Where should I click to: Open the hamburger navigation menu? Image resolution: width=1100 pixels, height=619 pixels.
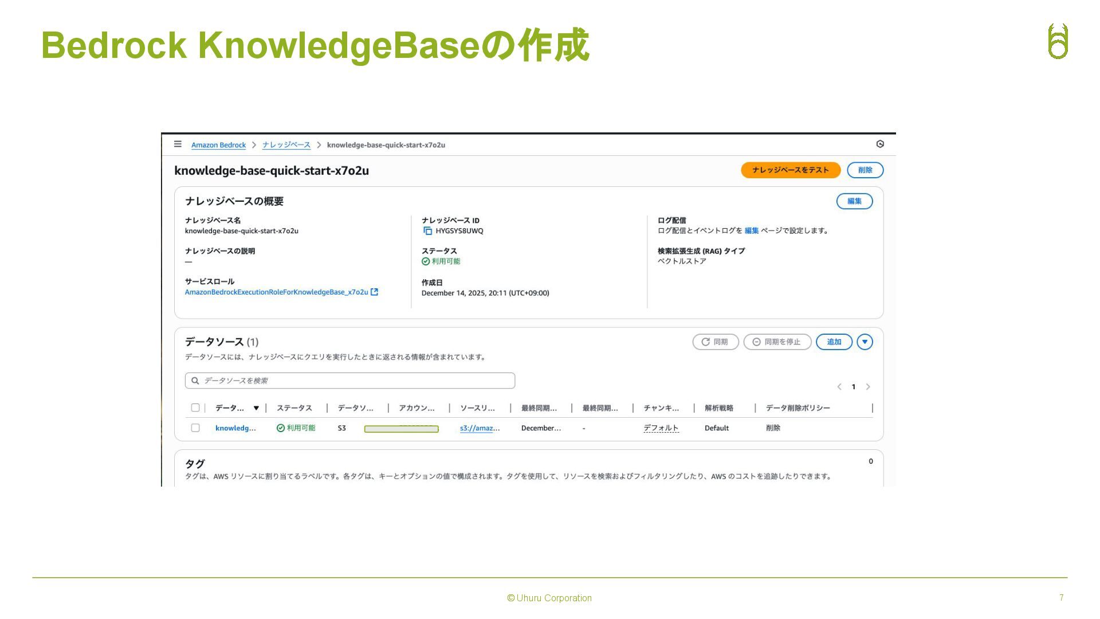178,144
